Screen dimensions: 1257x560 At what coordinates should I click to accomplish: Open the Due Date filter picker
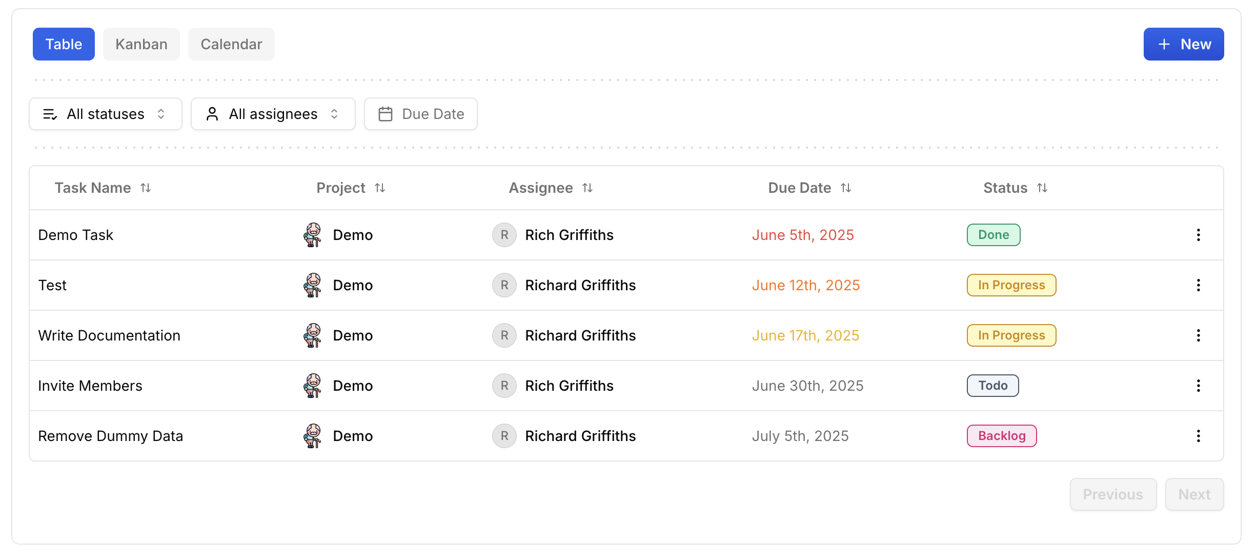click(x=421, y=114)
